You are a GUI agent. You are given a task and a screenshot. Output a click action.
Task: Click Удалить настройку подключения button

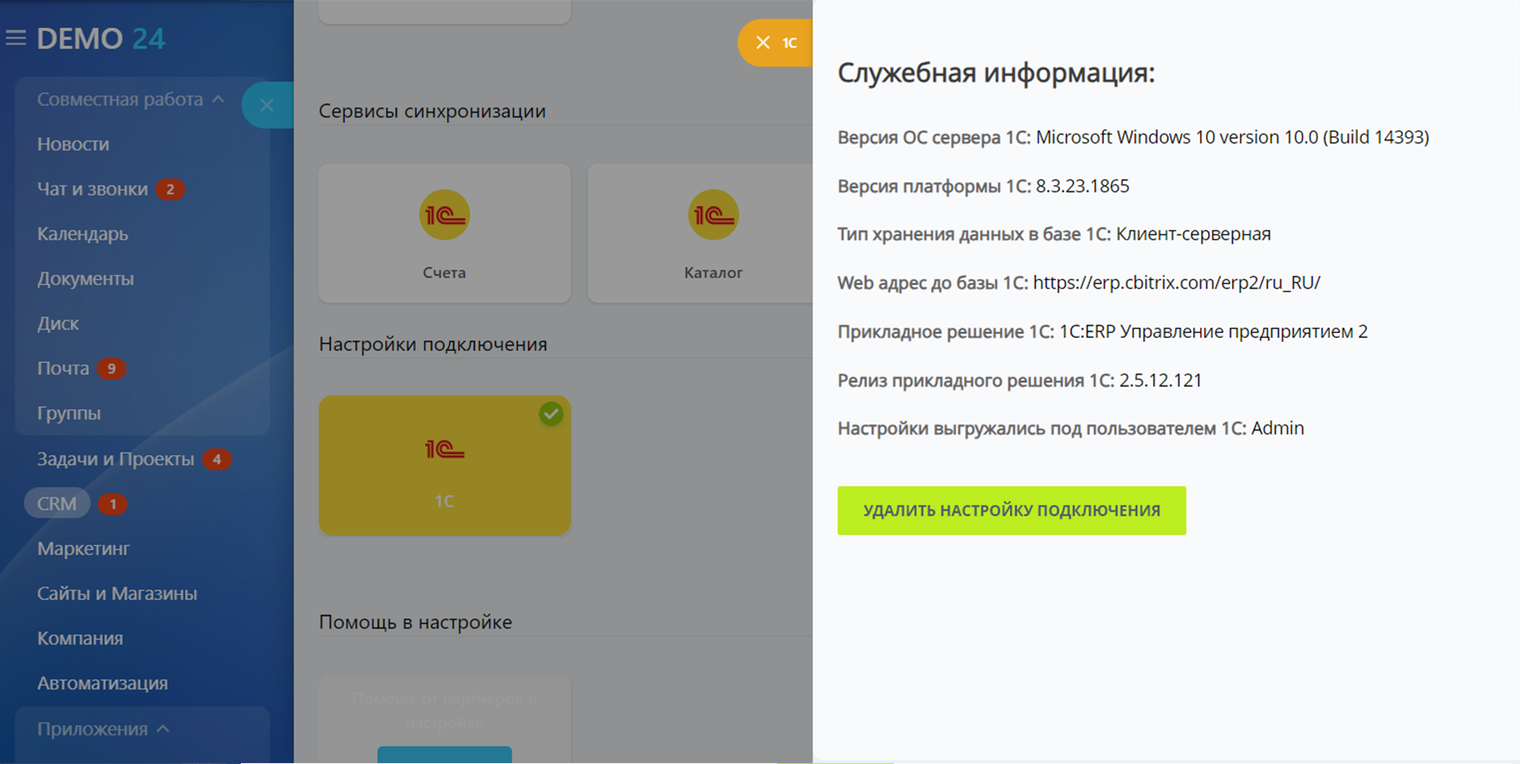click(1012, 511)
